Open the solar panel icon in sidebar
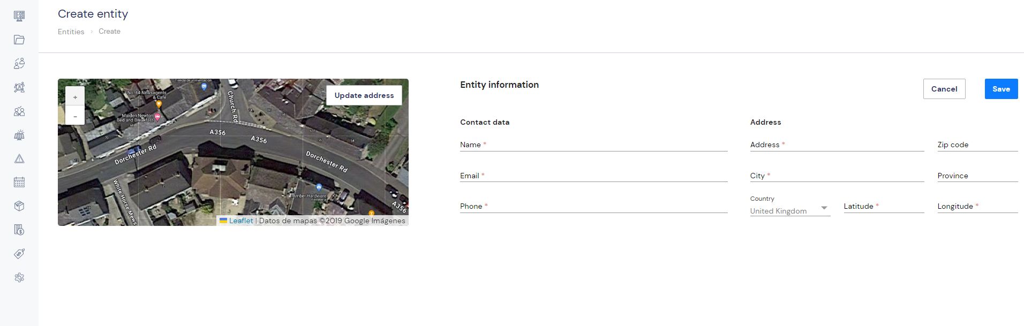The image size is (1024, 326). 19,135
